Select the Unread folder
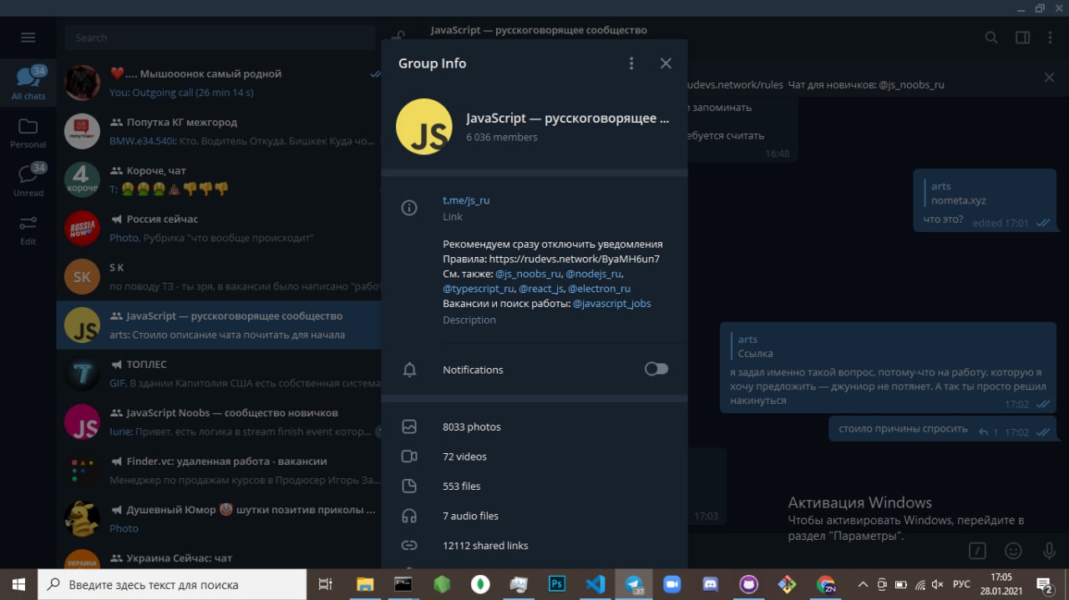The image size is (1069, 600). coord(28,180)
